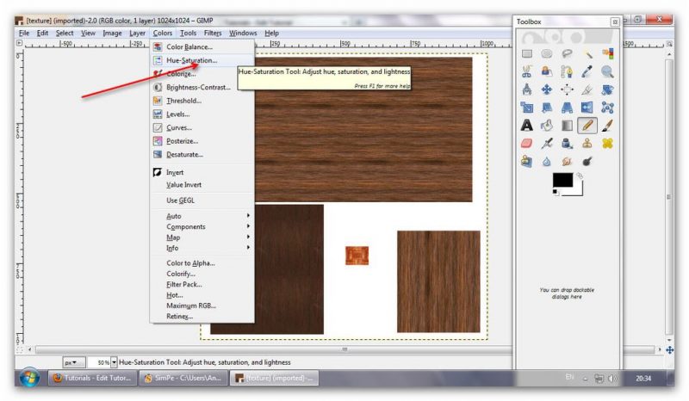This screenshot has width=689, height=401.
Task: Select the Text tool
Action: (526, 126)
